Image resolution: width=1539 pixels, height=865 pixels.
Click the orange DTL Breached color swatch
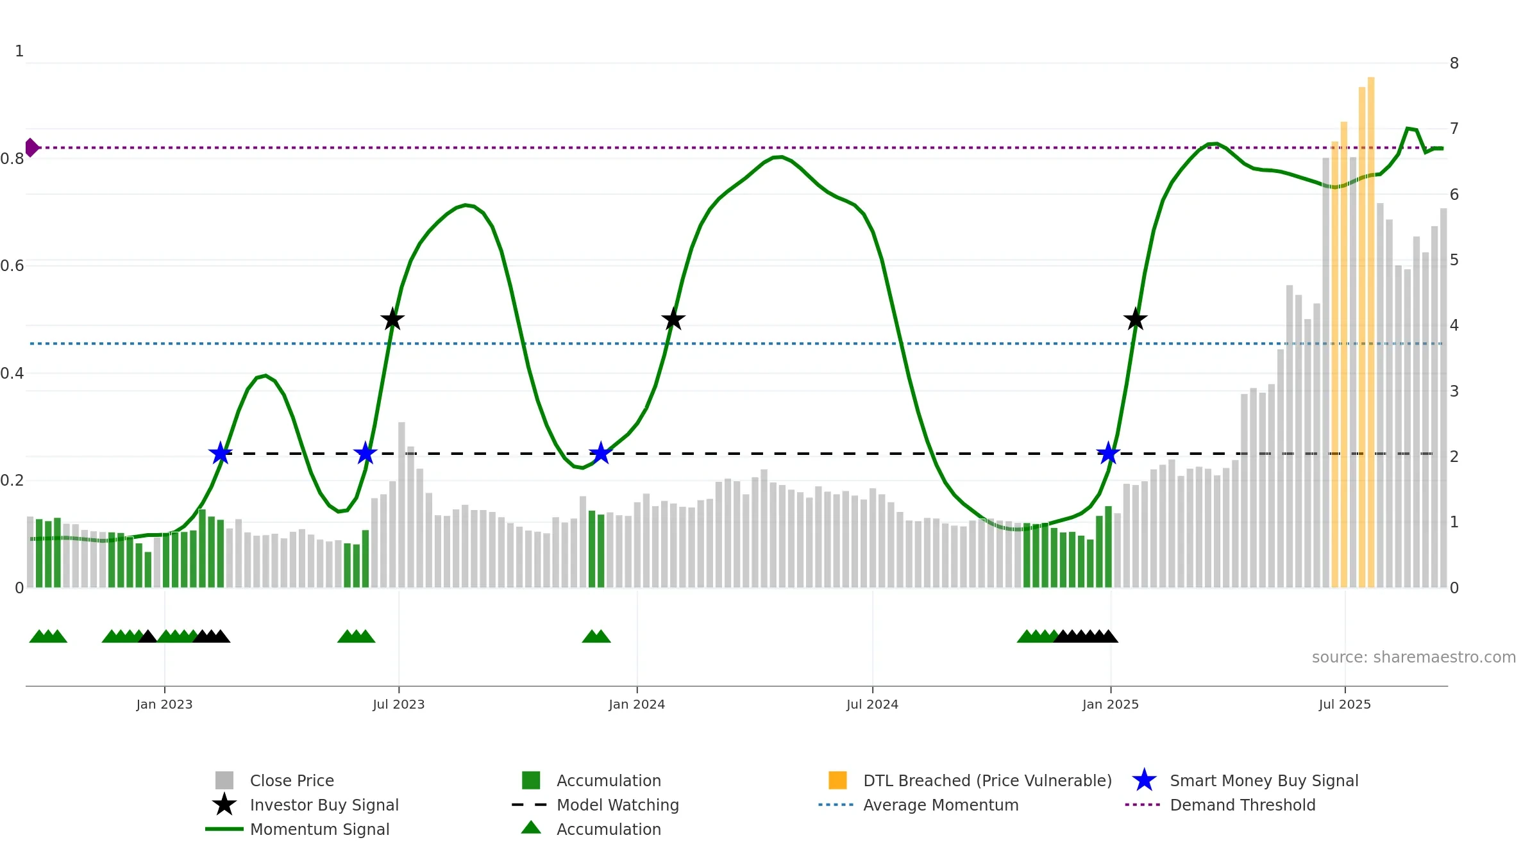click(837, 780)
